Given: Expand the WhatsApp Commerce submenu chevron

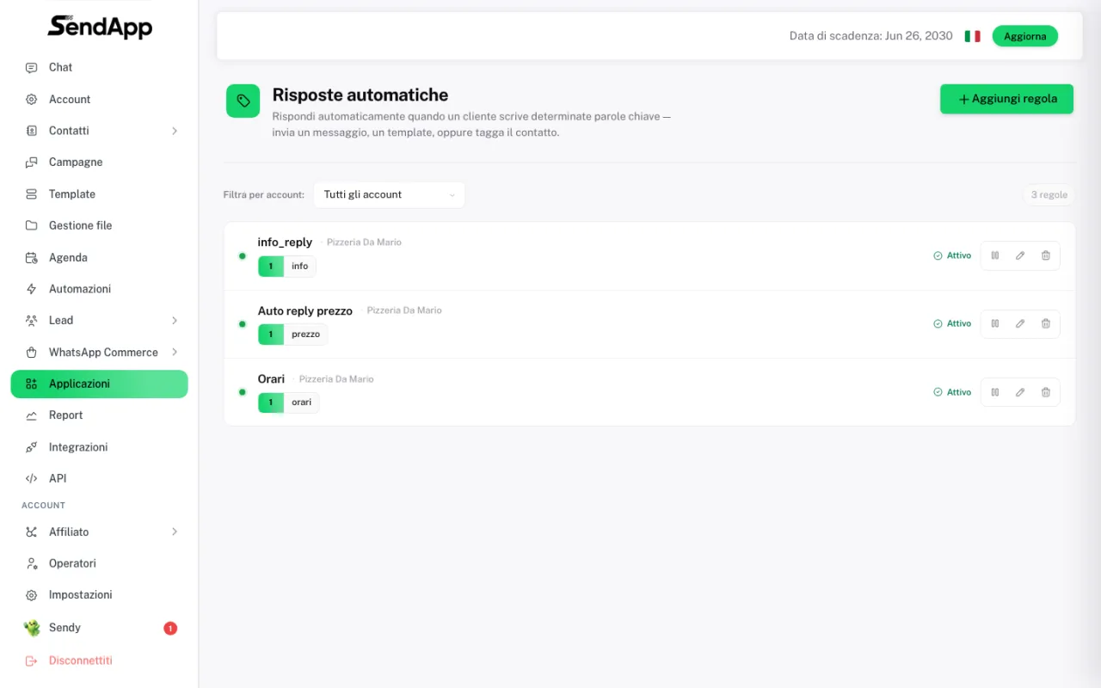Looking at the screenshot, I should point(175,352).
